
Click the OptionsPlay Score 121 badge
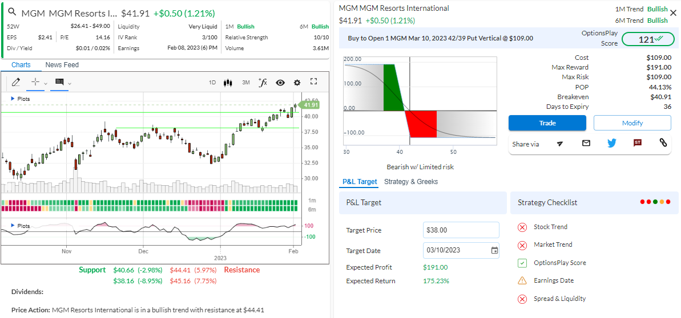648,39
